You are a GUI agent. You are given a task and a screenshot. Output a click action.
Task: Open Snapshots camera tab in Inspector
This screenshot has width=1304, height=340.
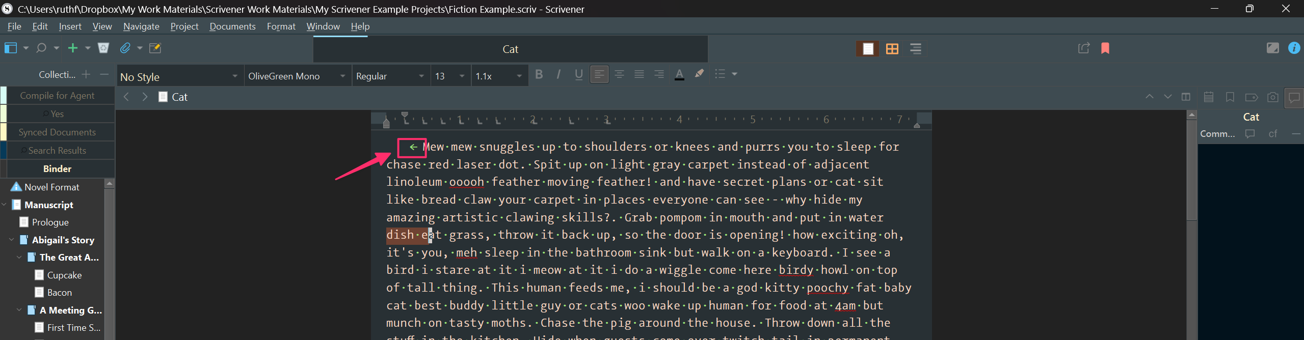pos(1272,97)
